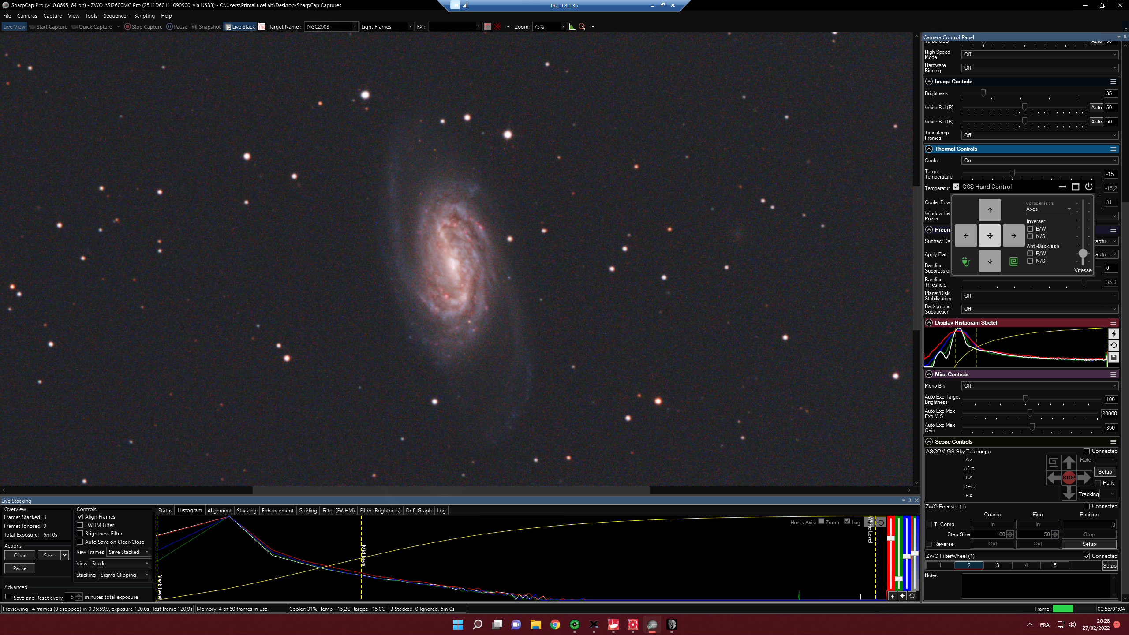The image size is (1129, 635).
Task: Open the Raw Frames Save Stacked dropdown
Action: point(129,552)
